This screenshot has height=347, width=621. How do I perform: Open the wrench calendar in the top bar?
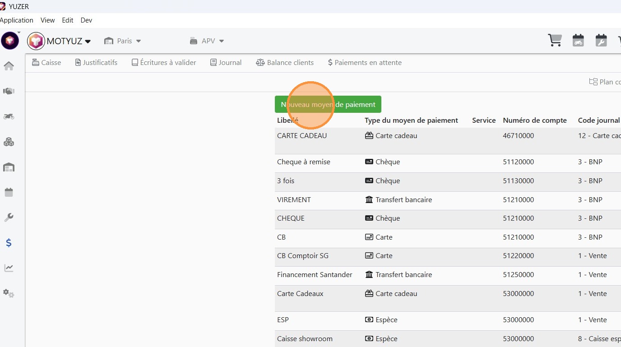[601, 40]
